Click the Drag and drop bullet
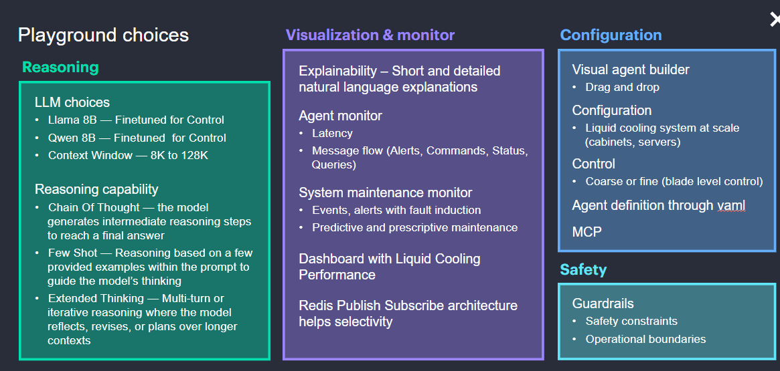The width and height of the screenshot is (780, 371). tap(622, 88)
